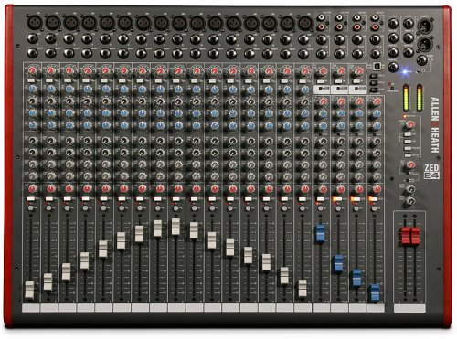The height and width of the screenshot is (339, 457).
Task: Click the ALLEN & HEATH logo
Action: [435, 125]
